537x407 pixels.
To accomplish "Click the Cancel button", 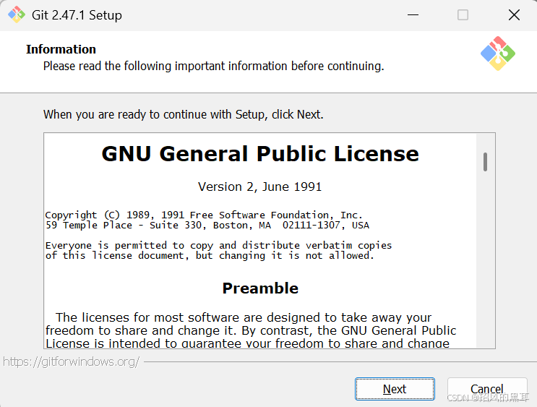I will click(x=486, y=389).
